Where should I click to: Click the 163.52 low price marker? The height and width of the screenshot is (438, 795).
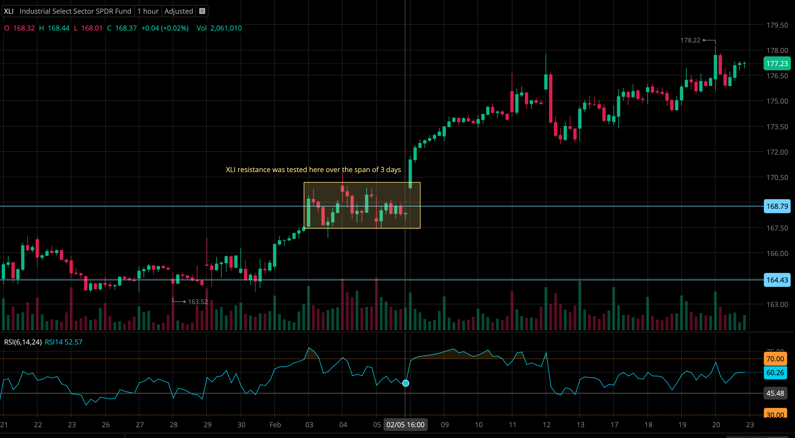tap(198, 302)
